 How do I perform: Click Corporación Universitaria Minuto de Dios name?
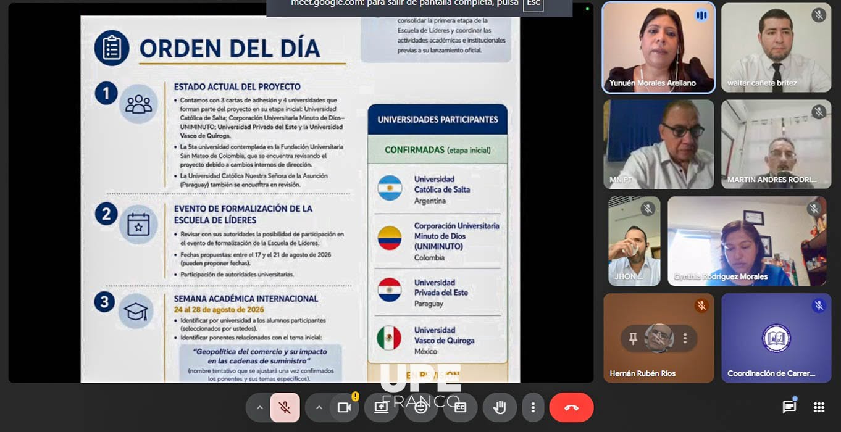[x=457, y=236]
